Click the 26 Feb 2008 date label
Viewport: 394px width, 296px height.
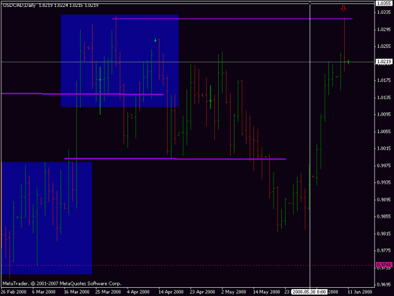click(14, 292)
